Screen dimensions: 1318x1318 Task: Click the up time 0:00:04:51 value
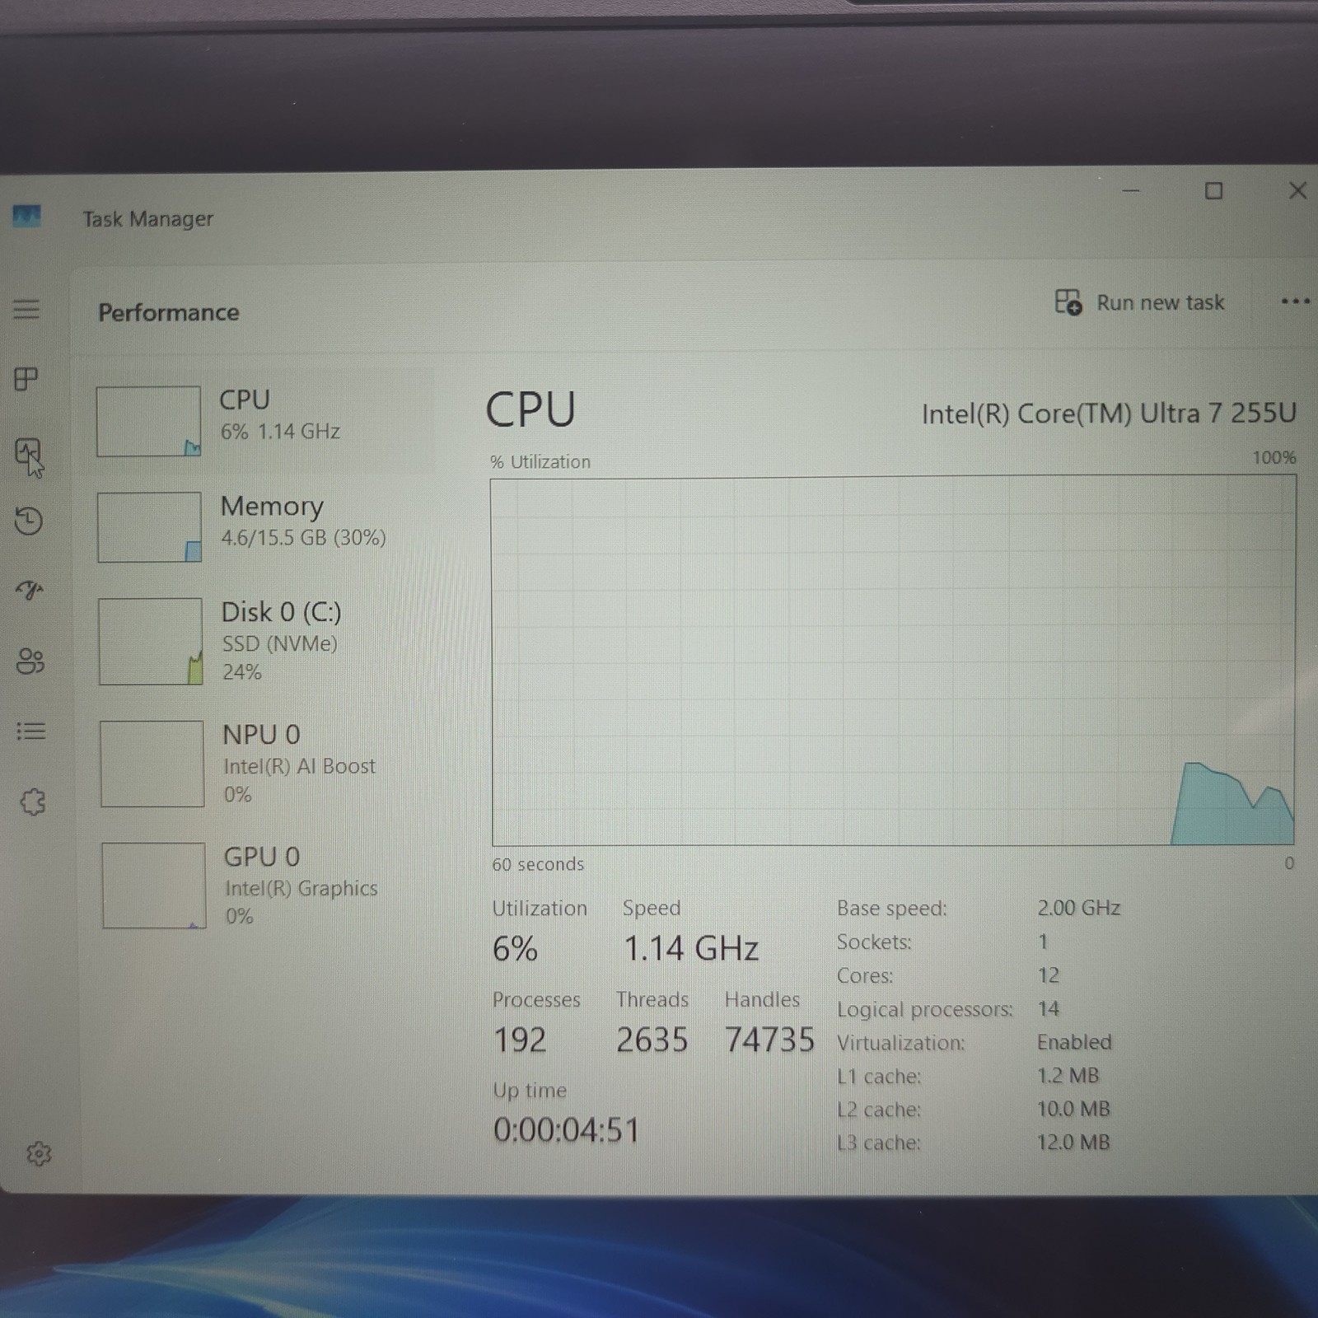[567, 1130]
